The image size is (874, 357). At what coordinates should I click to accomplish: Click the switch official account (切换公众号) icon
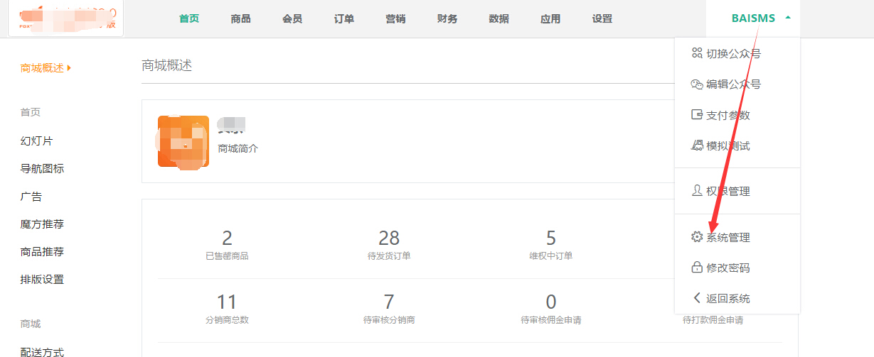pos(697,53)
